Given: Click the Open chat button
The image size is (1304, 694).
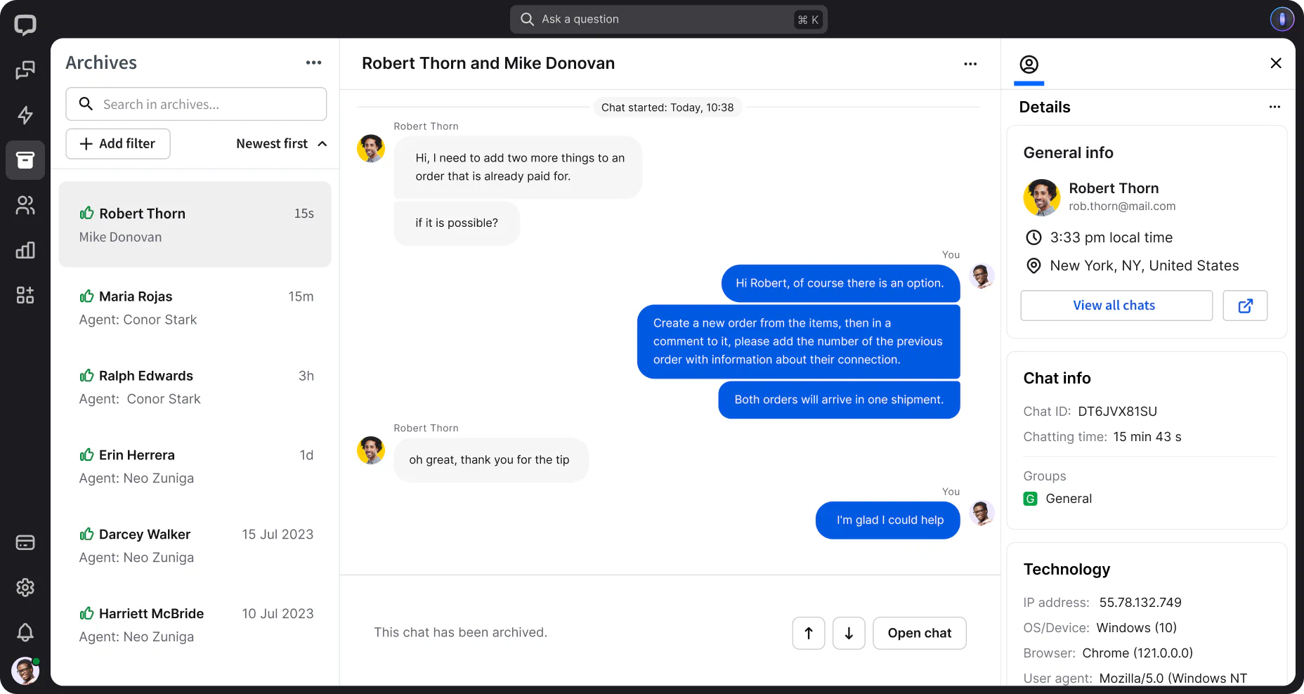Looking at the screenshot, I should 919,633.
